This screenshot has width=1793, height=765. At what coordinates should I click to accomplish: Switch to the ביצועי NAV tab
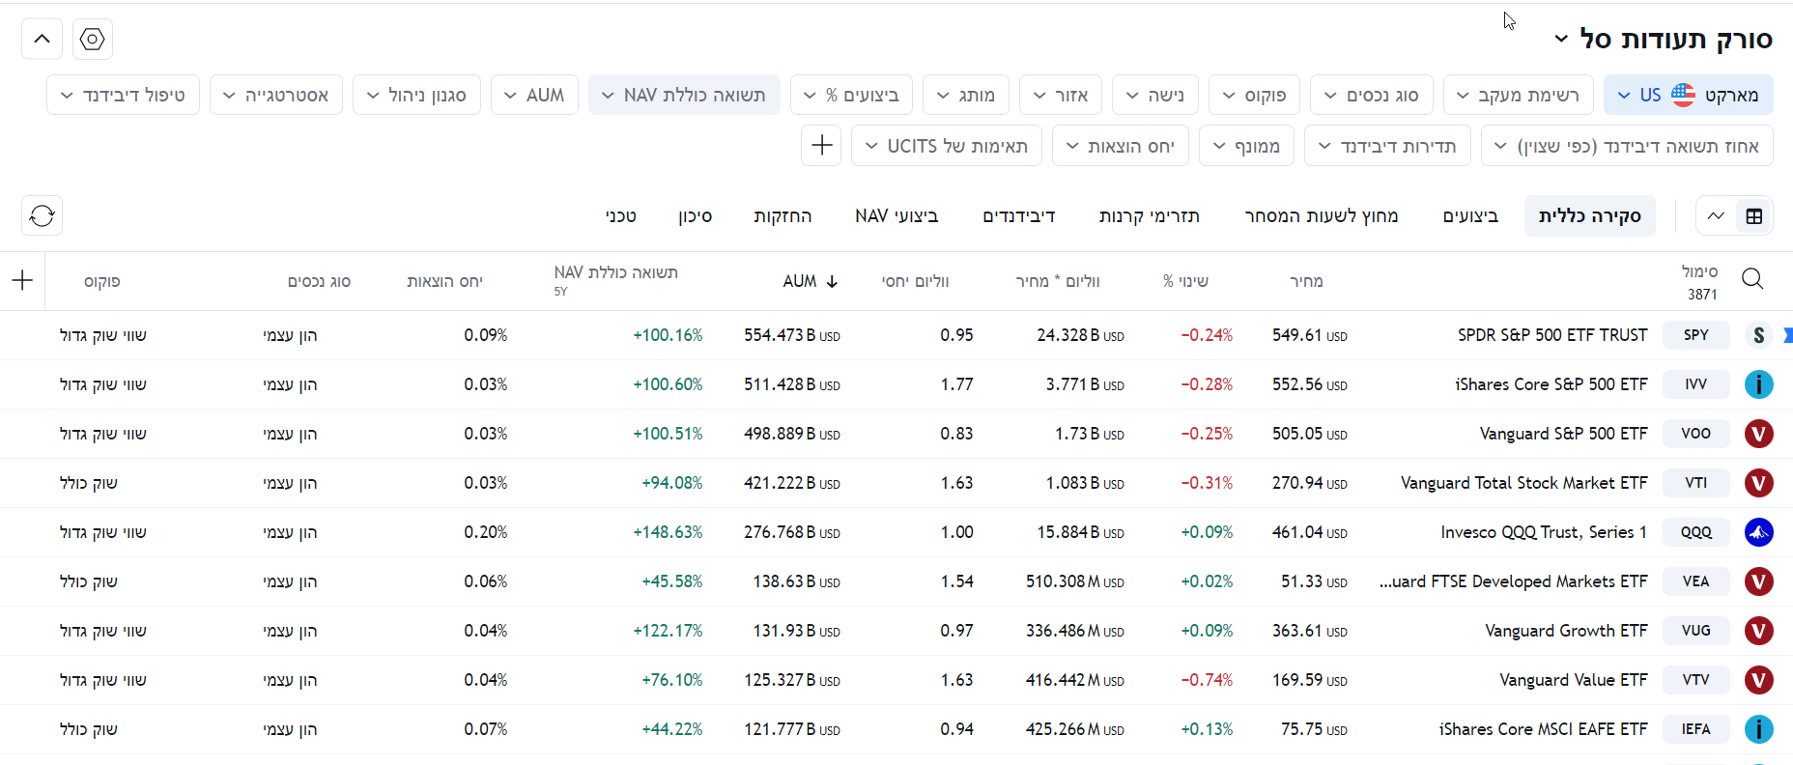click(x=896, y=216)
